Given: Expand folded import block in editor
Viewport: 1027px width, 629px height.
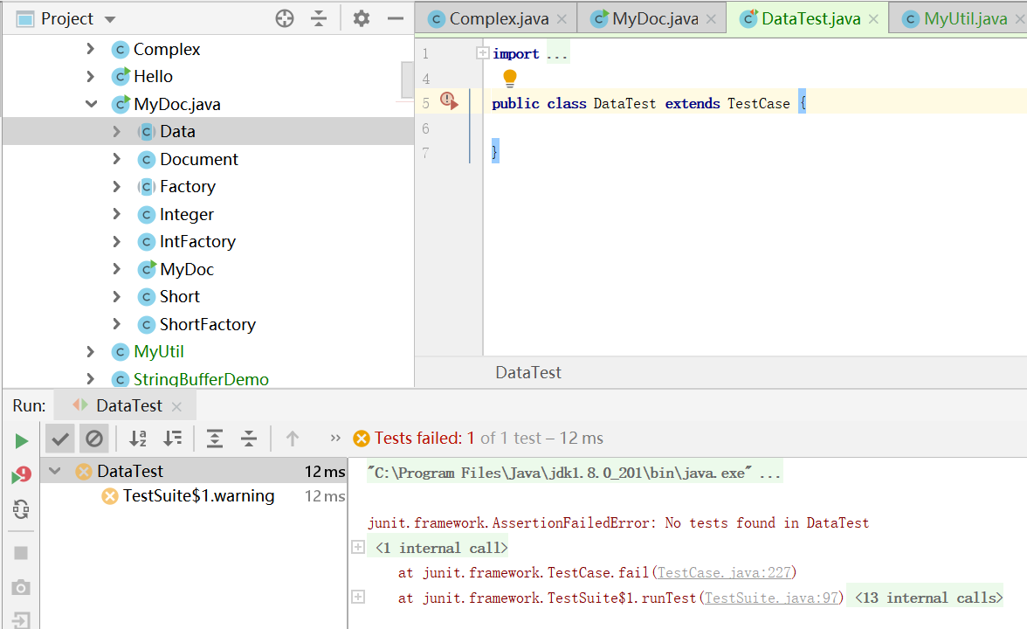Looking at the screenshot, I should tap(483, 53).
